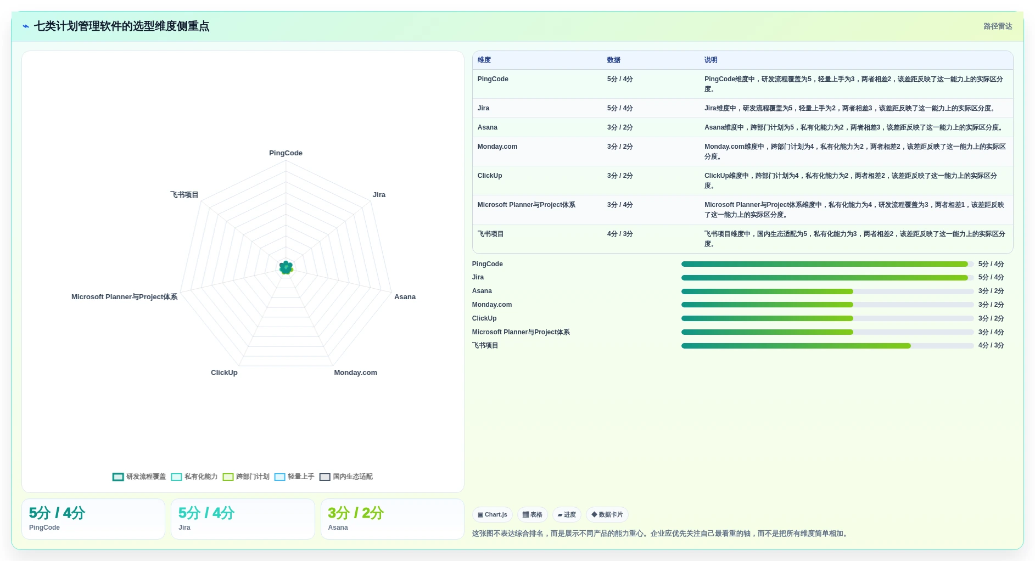Viewport: 1035px width, 561px height.
Task: Toggle the 轻量上手 legend swatch
Action: pos(279,477)
